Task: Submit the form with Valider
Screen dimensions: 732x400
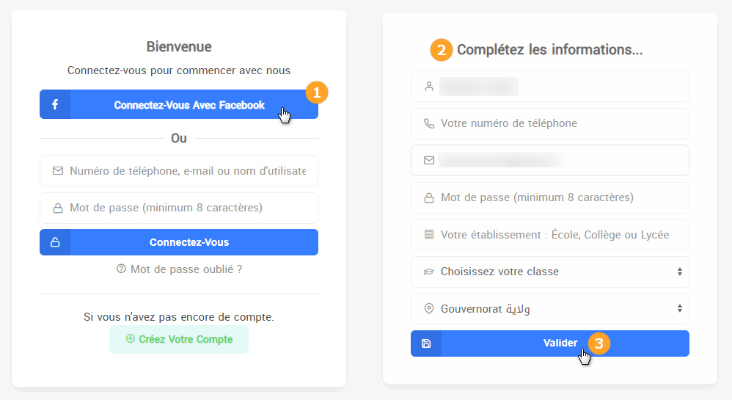Action: click(560, 343)
